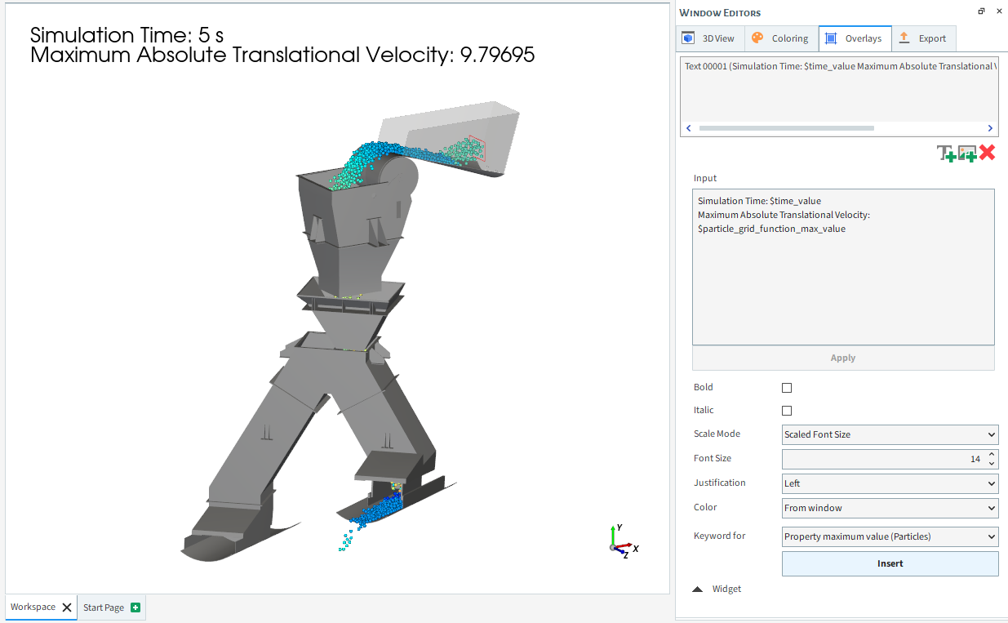
Task: Float the Window Editors panel
Action: coord(981,11)
